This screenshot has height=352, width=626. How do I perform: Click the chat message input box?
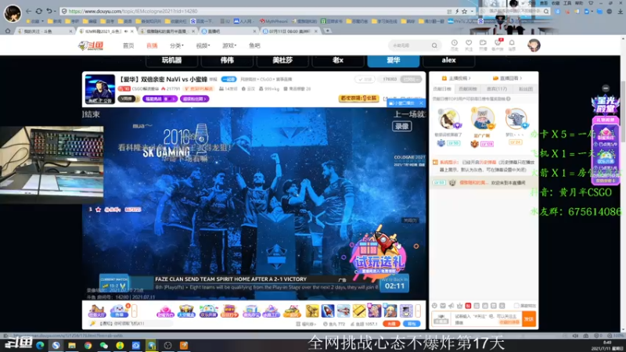[486, 319]
